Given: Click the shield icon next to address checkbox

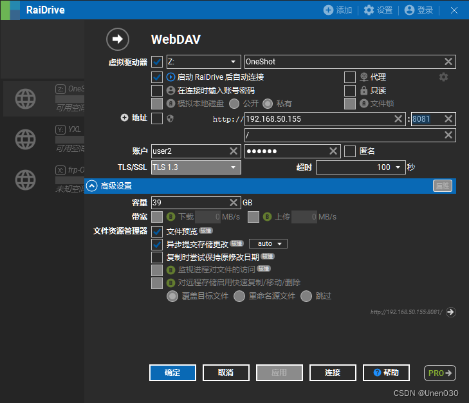Looking at the screenshot, I should [170, 118].
